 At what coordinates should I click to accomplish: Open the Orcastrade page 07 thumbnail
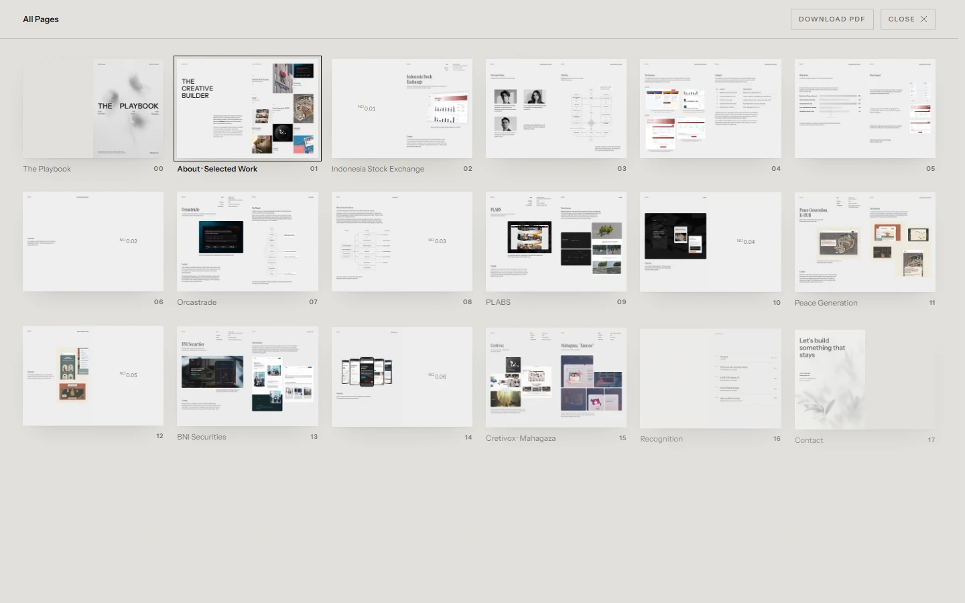247,242
